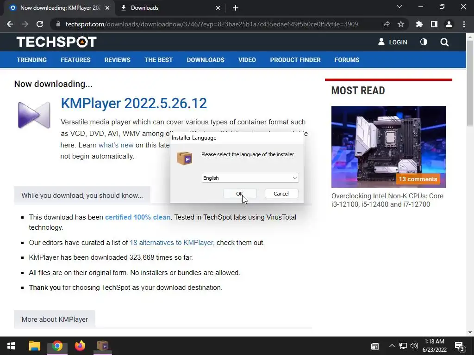474x355 pixels.
Task: Open '18 alternatives to KMPlayer' link
Action: click(x=172, y=243)
